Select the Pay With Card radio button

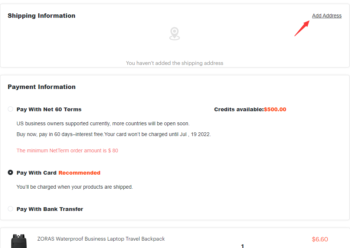[x=10, y=172]
